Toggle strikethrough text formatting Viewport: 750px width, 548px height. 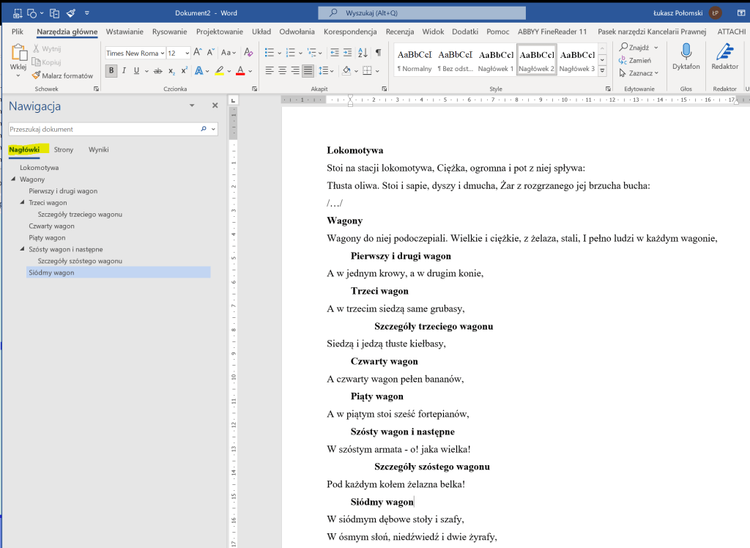pyautogui.click(x=157, y=71)
